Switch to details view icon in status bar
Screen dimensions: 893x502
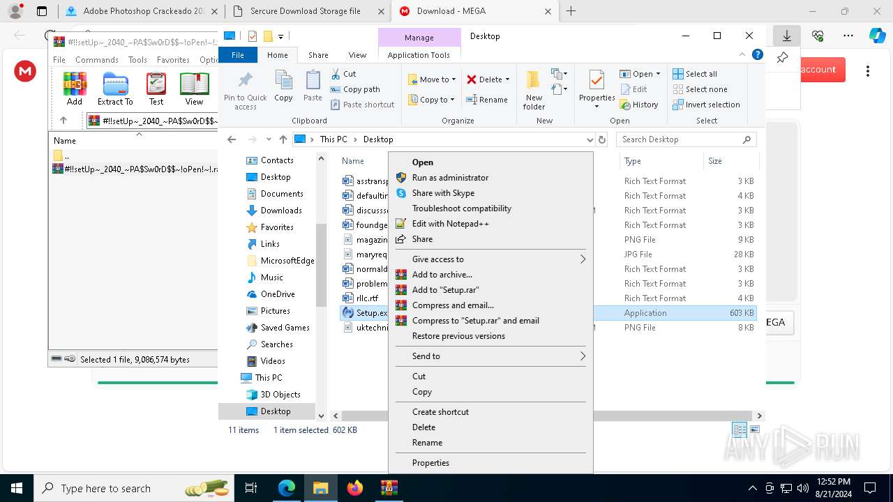pyautogui.click(x=740, y=429)
